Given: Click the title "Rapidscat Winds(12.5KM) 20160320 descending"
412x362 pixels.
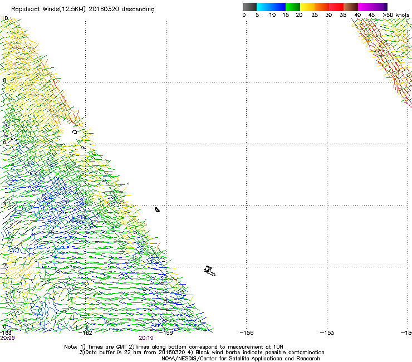Looking at the screenshot, I should 83,9.
